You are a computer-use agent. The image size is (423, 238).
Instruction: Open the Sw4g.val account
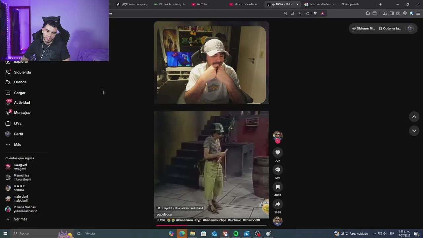click(20, 167)
